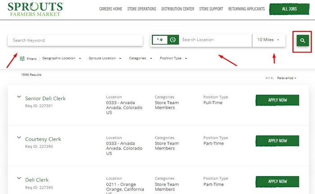Apply now for Deli Clerk in Orange

[278, 181]
